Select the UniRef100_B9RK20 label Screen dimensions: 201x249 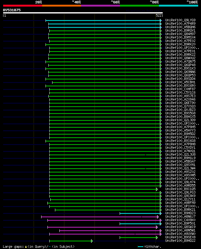coord(180,44)
